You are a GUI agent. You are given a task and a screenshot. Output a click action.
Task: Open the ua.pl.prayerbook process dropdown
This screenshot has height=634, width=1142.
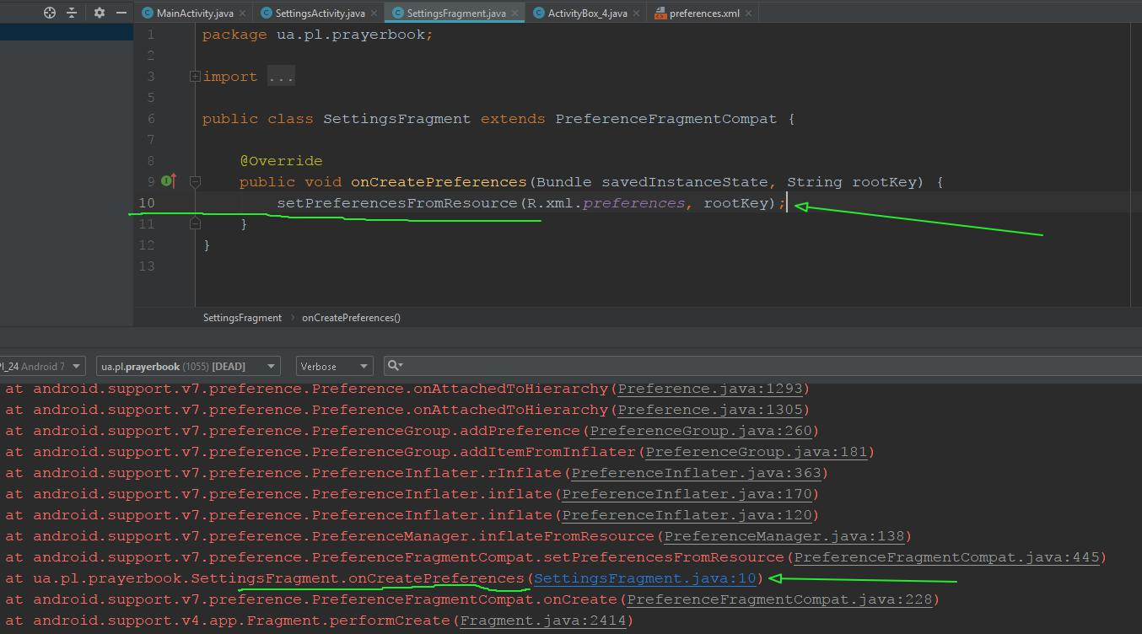pyautogui.click(x=188, y=367)
